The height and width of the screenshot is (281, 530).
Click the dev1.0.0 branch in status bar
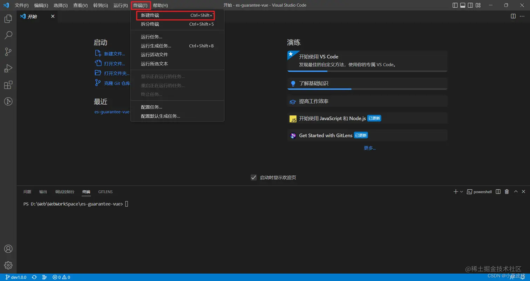[x=16, y=278]
